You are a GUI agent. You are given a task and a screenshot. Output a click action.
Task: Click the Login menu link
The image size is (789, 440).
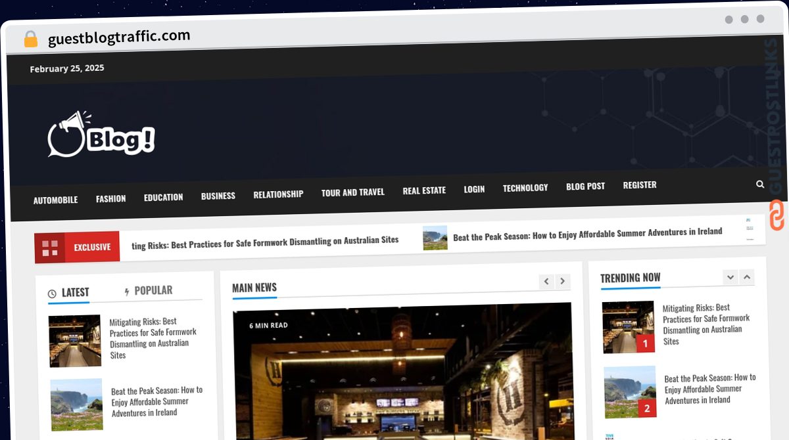(474, 189)
